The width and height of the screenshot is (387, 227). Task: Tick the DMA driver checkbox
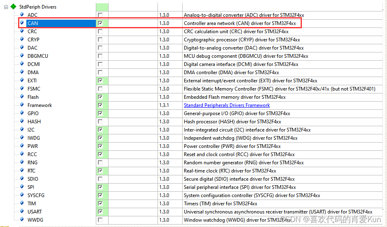(x=100, y=73)
